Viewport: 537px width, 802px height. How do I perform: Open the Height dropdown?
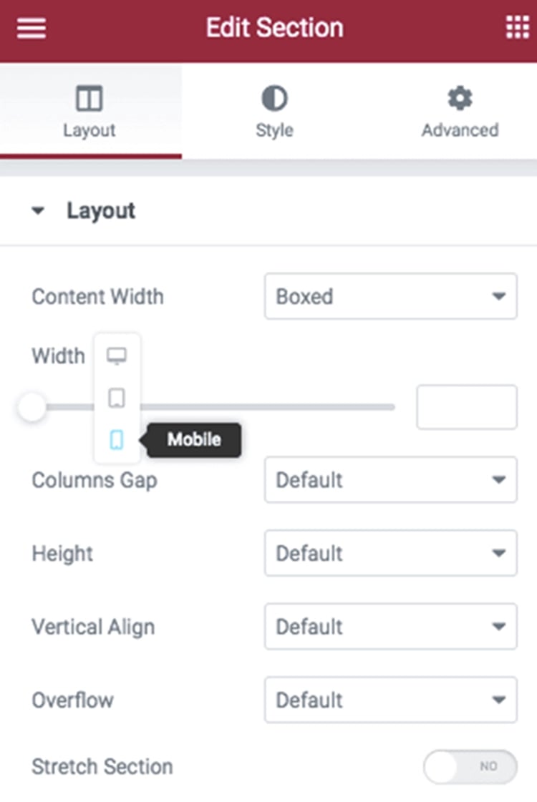(x=391, y=554)
